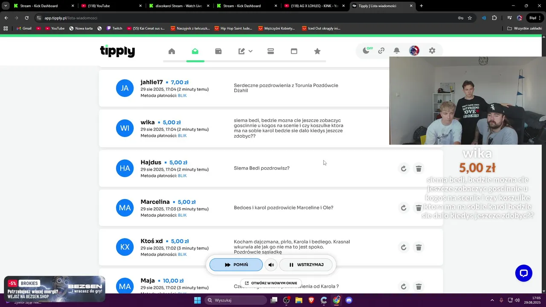This screenshot has width=546, height=307.
Task: Open the stacked panels icon in navigation
Action: point(270,51)
